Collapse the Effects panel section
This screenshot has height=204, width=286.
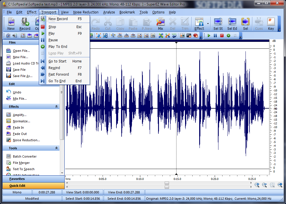[x=56, y=107]
